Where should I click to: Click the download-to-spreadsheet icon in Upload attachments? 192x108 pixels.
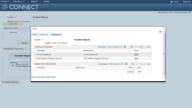[x=126, y=64]
